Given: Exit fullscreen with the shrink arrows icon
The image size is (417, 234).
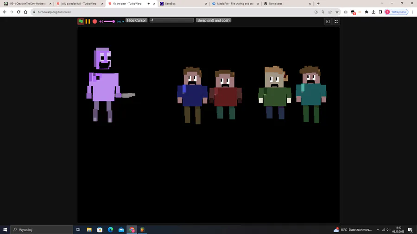Looking at the screenshot, I should (x=336, y=21).
